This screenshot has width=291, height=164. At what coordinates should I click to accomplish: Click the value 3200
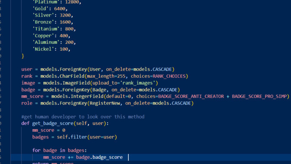(65, 15)
